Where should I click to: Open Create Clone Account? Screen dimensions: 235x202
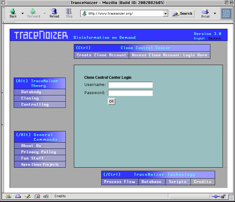click(102, 55)
